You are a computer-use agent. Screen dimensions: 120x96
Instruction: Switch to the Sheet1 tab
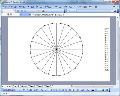pos(32,86)
